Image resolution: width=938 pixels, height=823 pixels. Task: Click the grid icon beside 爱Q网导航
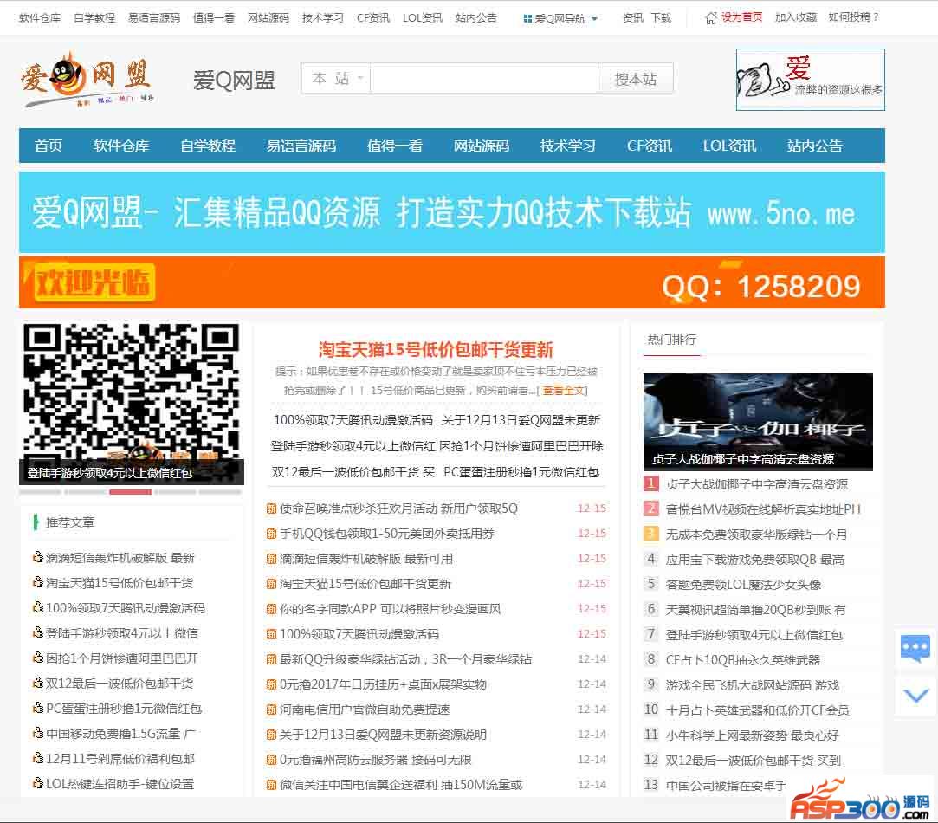(x=527, y=18)
